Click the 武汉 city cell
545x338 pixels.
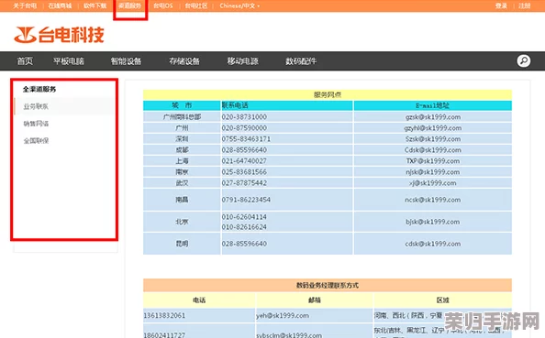tap(182, 183)
